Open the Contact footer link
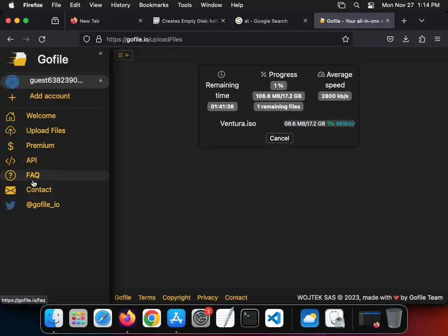The image size is (448, 336). 236,297
